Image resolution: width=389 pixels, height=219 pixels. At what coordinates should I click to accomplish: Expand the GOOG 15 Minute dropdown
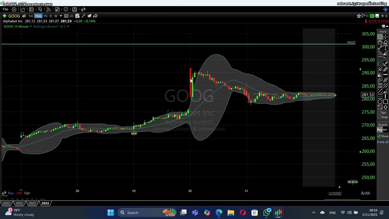pyautogui.click(x=31, y=26)
